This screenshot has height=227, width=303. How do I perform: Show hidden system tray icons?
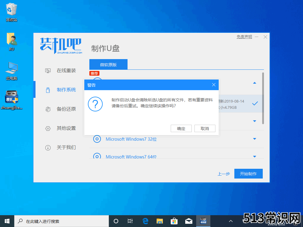[x=231, y=221]
